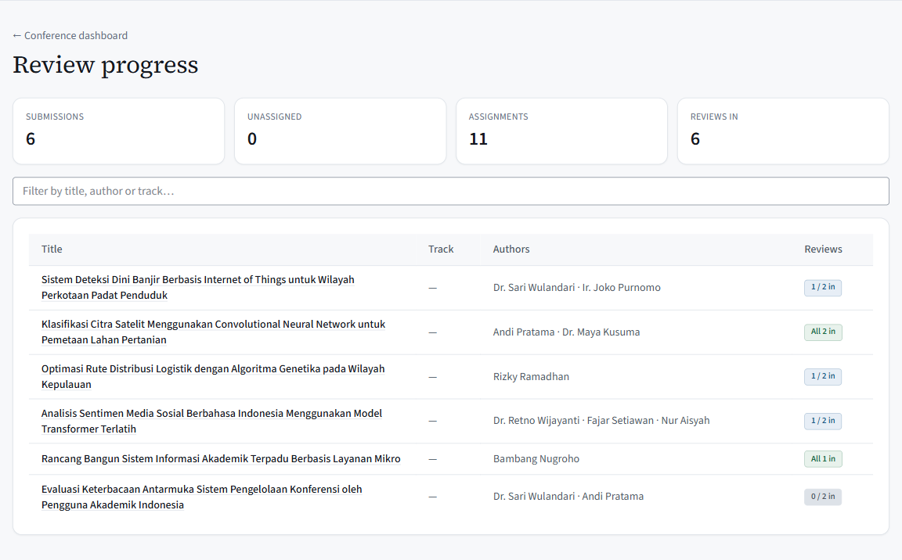The image size is (902, 560).
Task: Click the 1 / 2 in badge for Optimasi Rute Distribusi
Action: [x=823, y=376]
